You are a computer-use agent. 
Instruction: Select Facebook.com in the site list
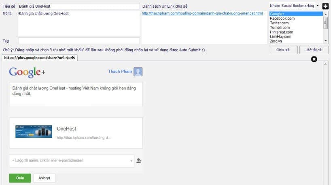pyautogui.click(x=296, y=19)
